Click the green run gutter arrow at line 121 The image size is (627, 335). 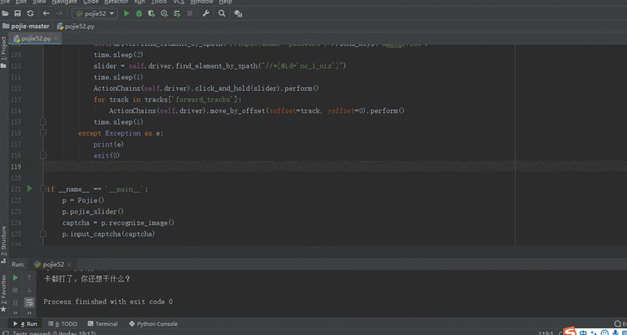(x=29, y=188)
